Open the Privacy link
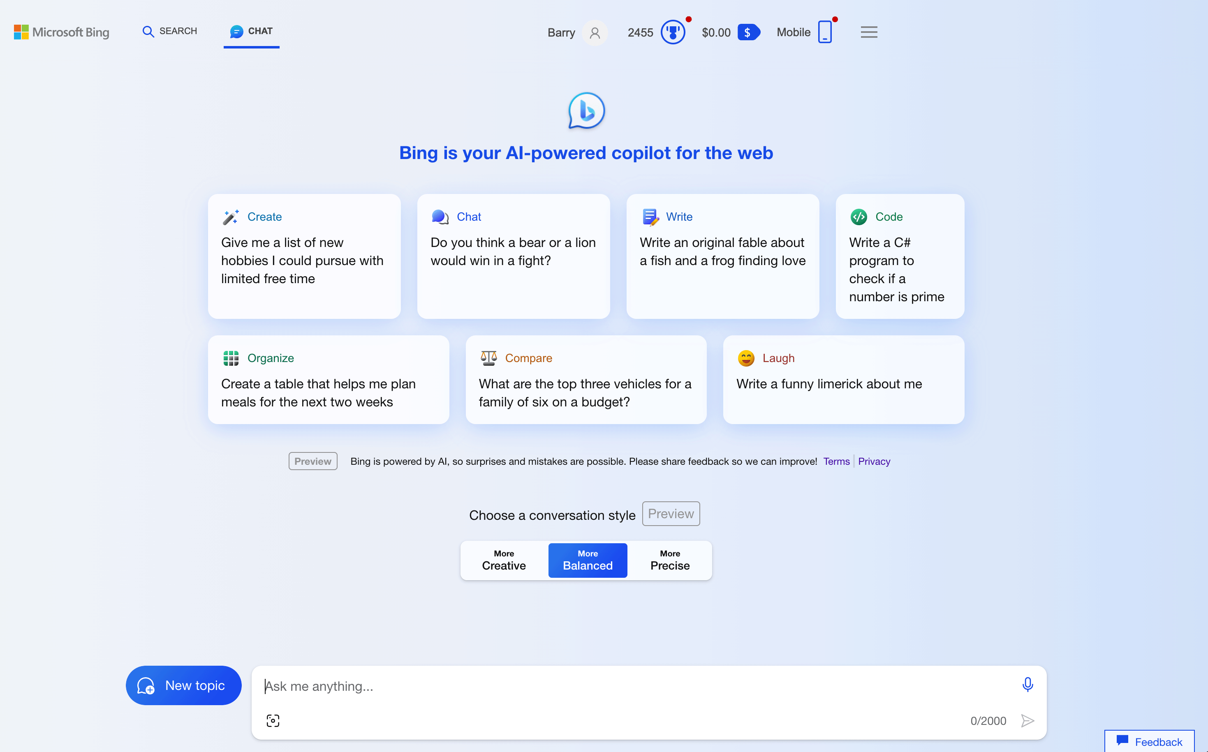Viewport: 1208px width, 752px height. click(874, 461)
